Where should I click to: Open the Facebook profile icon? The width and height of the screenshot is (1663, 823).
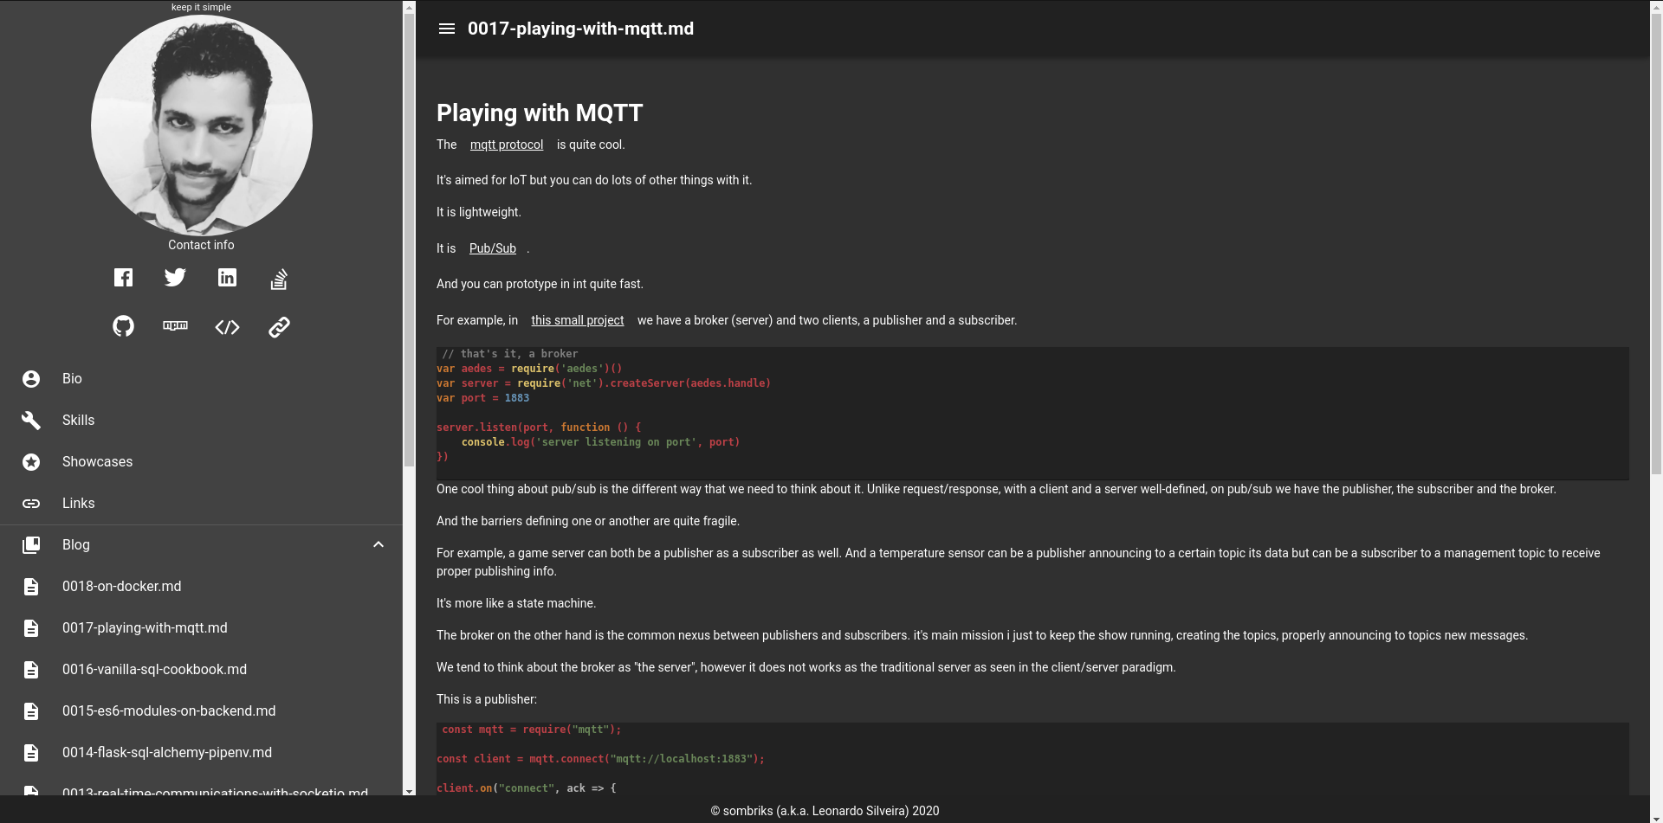123,277
